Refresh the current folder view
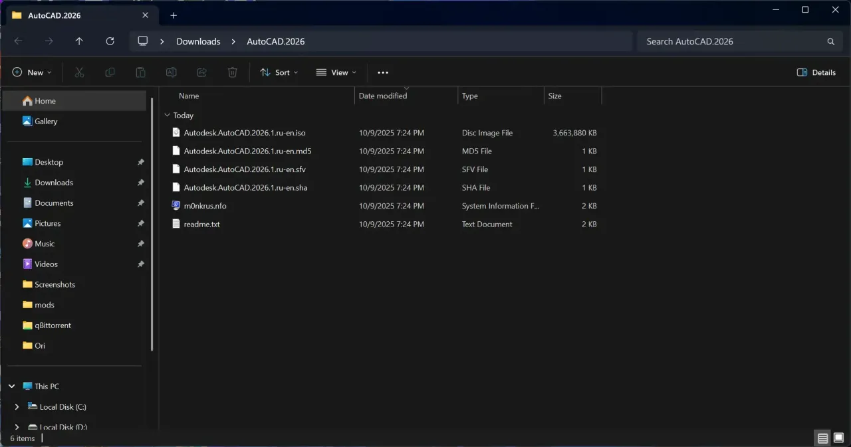Viewport: 851px width, 447px height. click(110, 41)
